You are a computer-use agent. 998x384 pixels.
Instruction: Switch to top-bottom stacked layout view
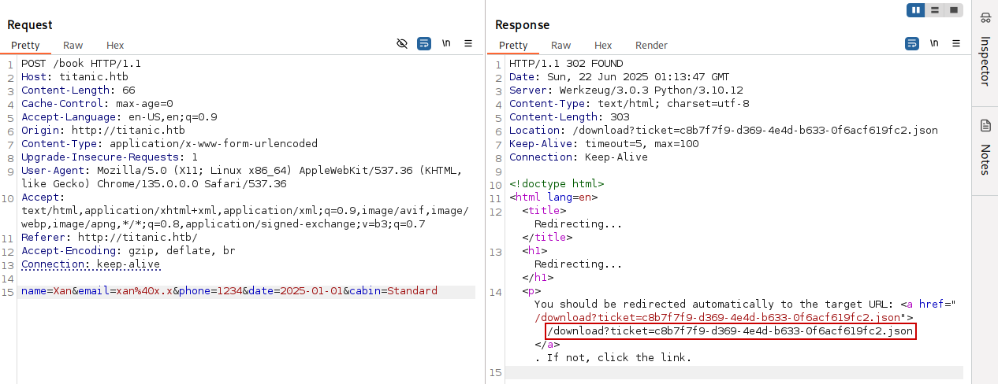935,10
